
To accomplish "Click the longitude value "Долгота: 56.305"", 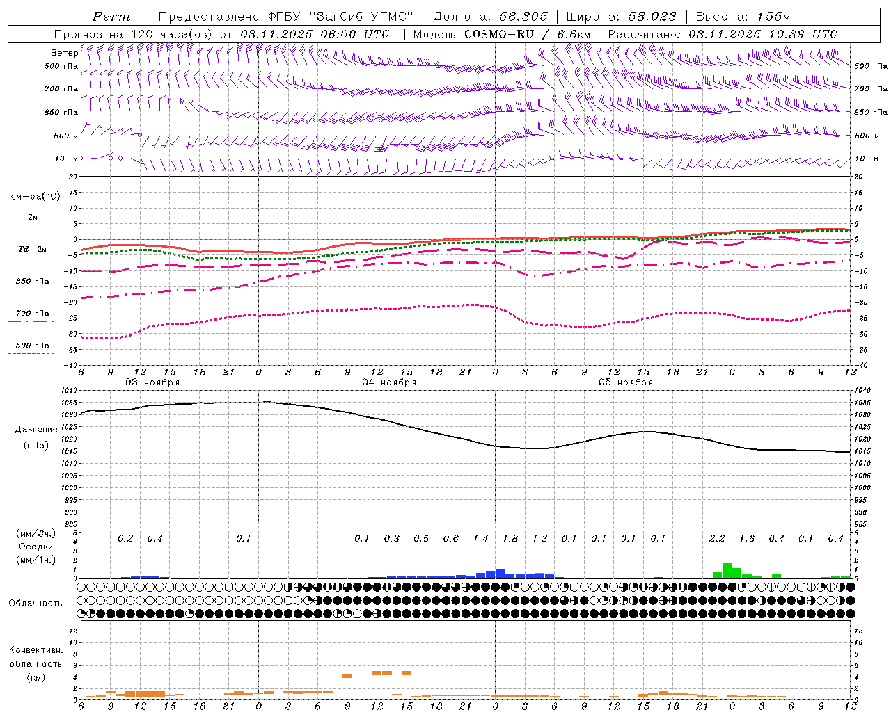I will pyautogui.click(x=490, y=17).
